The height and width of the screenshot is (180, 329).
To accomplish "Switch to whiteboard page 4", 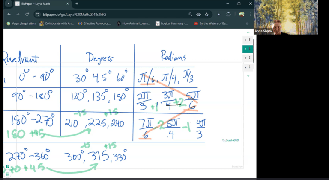I will click(245, 67).
